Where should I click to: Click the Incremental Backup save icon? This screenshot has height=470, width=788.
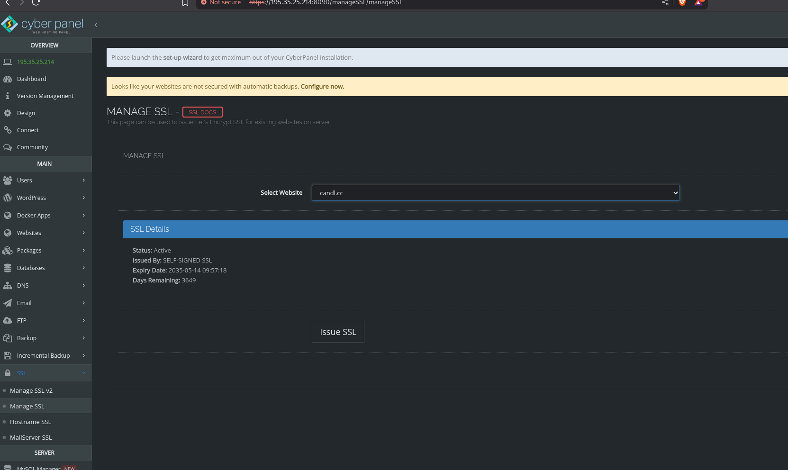tap(8, 355)
